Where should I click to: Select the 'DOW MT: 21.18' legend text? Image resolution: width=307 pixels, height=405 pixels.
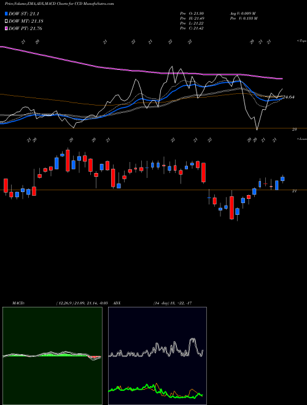[26, 21]
